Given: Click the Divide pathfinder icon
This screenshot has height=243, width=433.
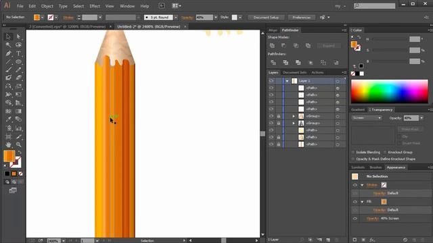Looking at the screenshot, I should 273,63.
